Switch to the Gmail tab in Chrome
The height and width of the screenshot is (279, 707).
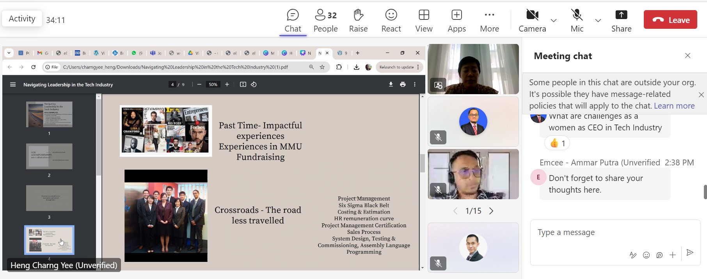(x=42, y=53)
